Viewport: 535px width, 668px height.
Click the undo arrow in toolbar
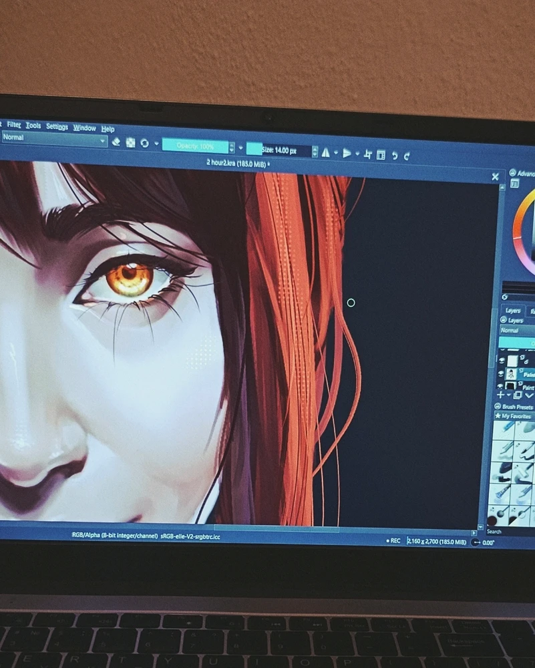395,156
